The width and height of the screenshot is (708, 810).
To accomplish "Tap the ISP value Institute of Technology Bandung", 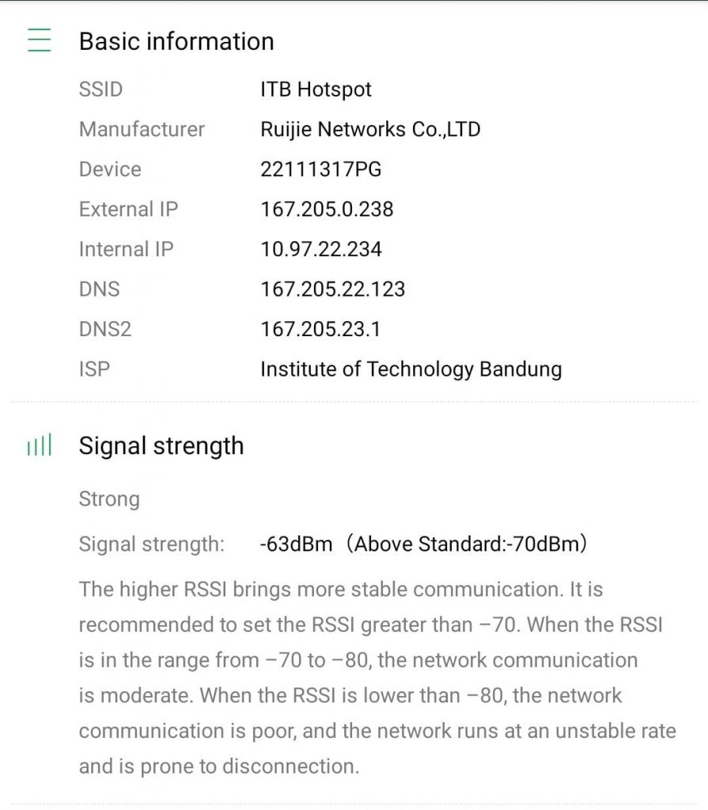I will 411,369.
